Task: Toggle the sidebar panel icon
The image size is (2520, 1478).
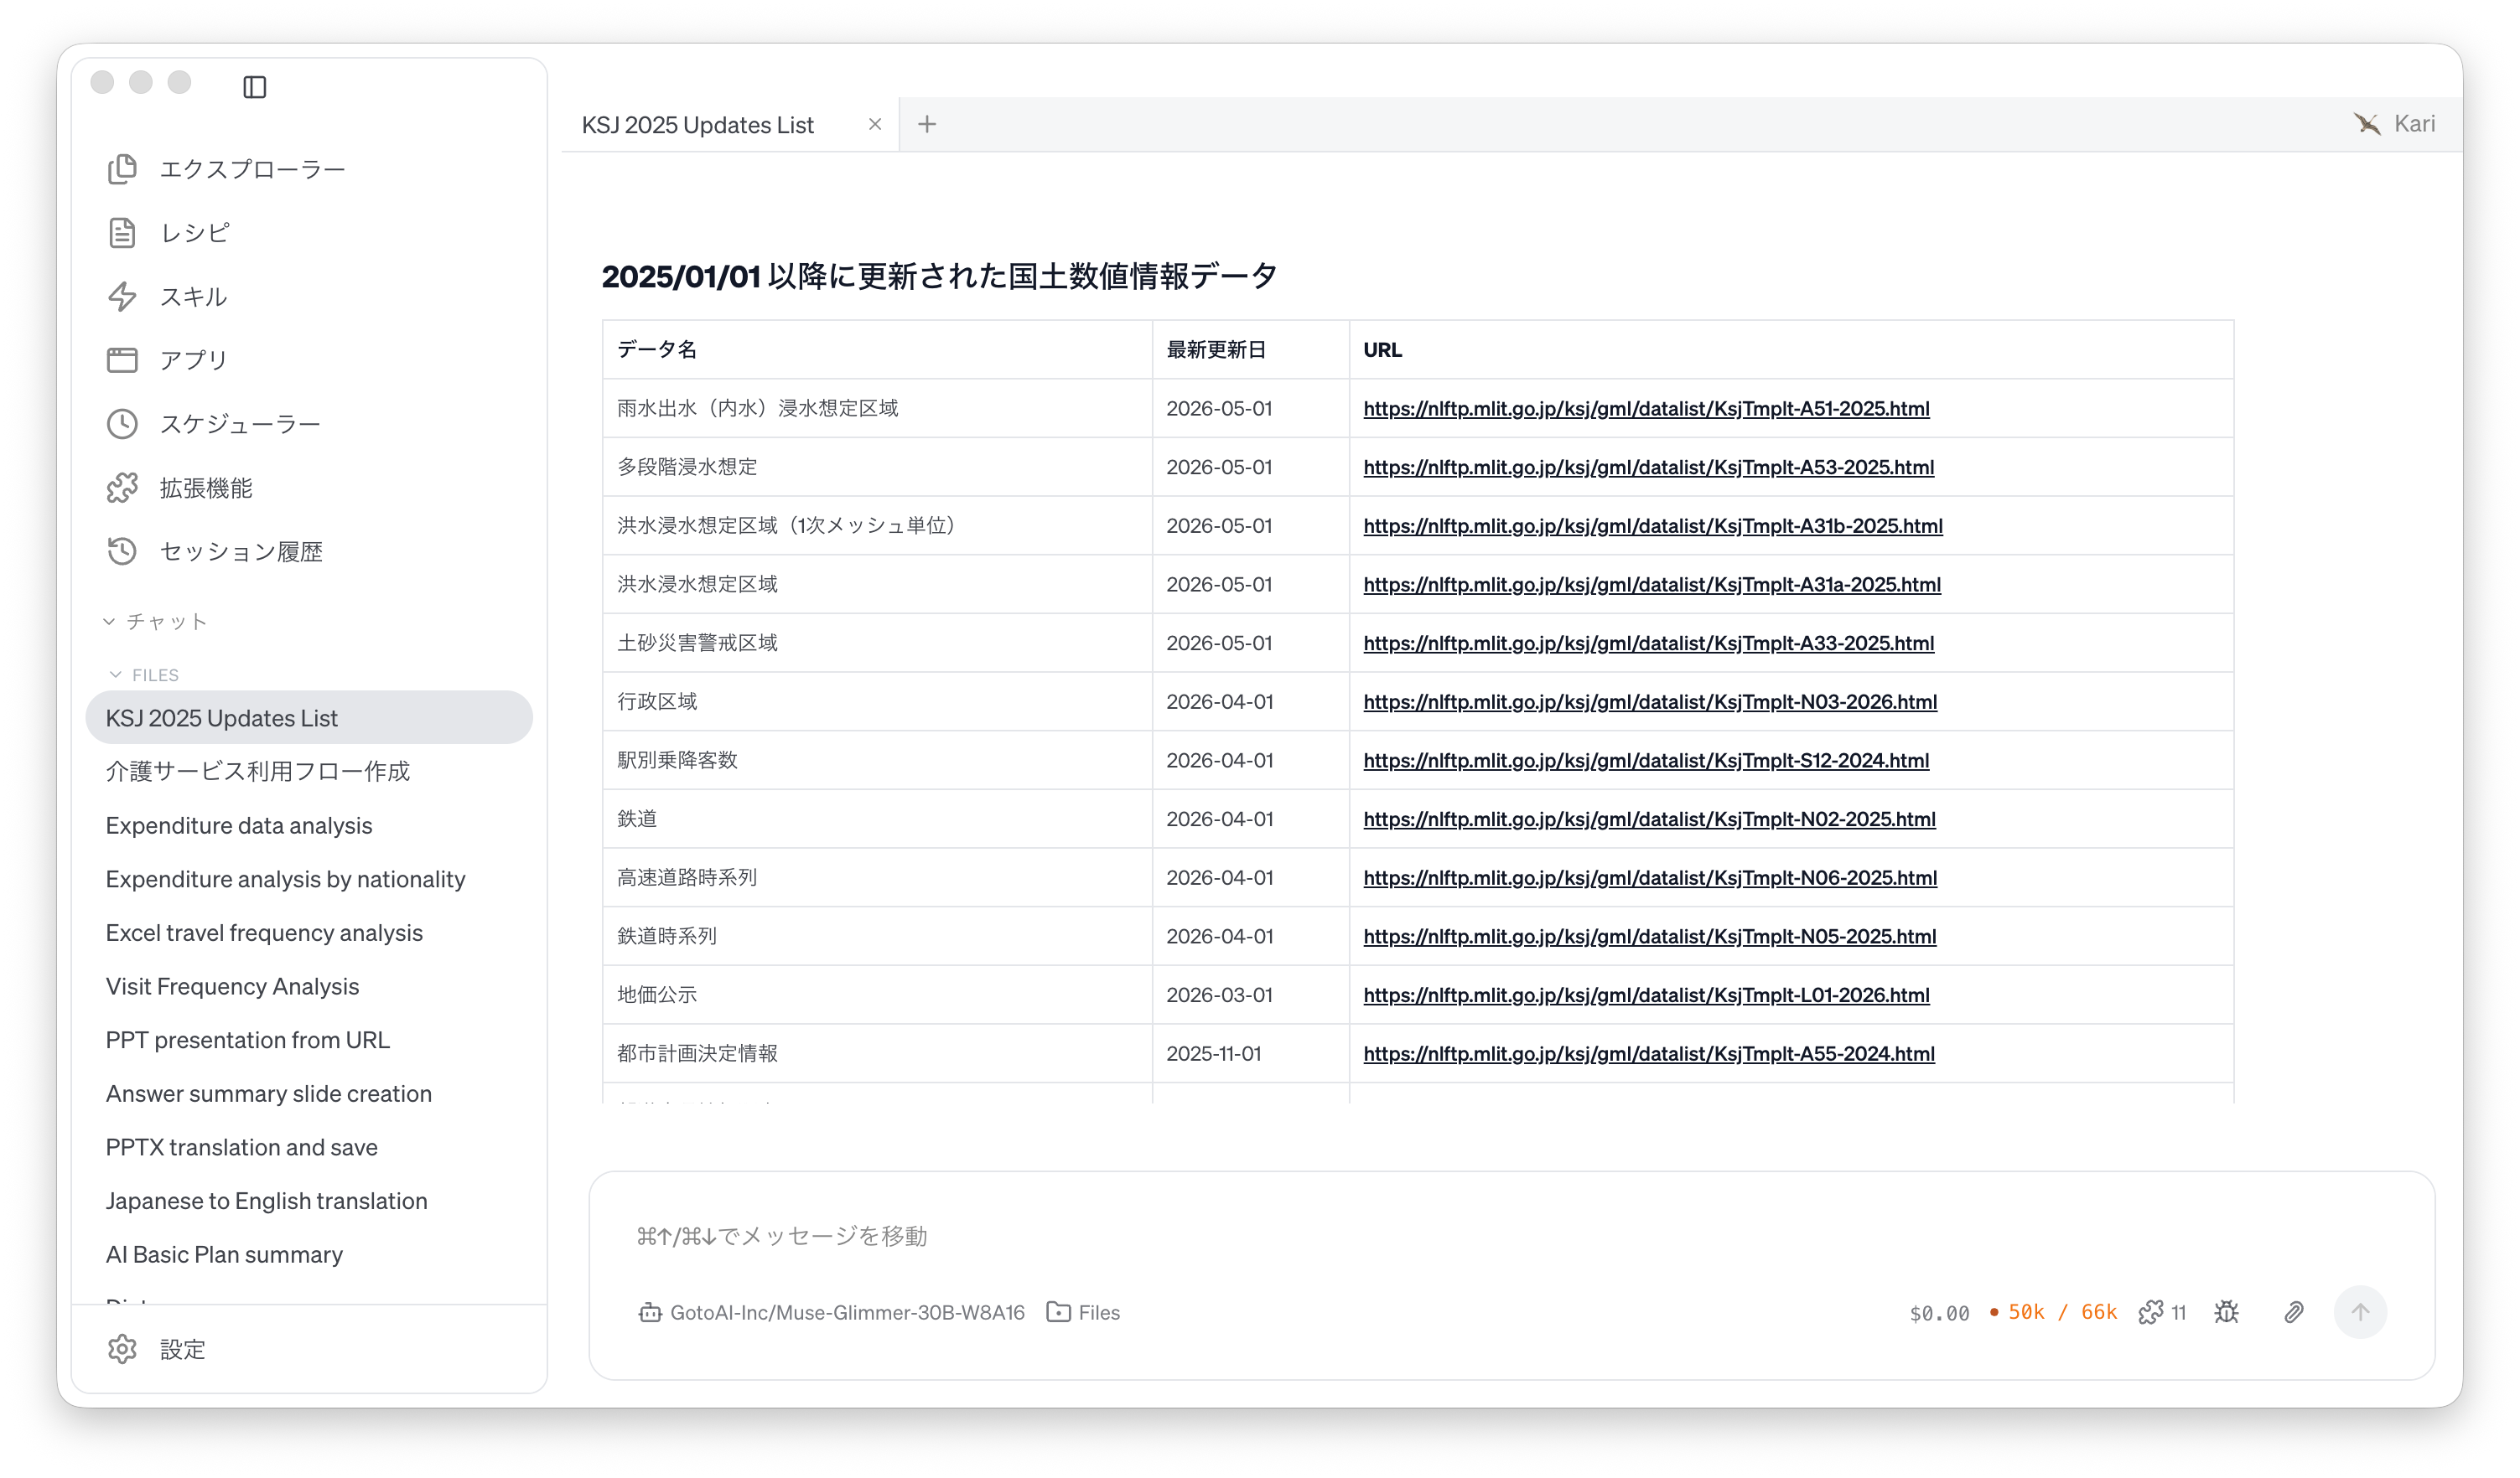Action: coord(255,87)
